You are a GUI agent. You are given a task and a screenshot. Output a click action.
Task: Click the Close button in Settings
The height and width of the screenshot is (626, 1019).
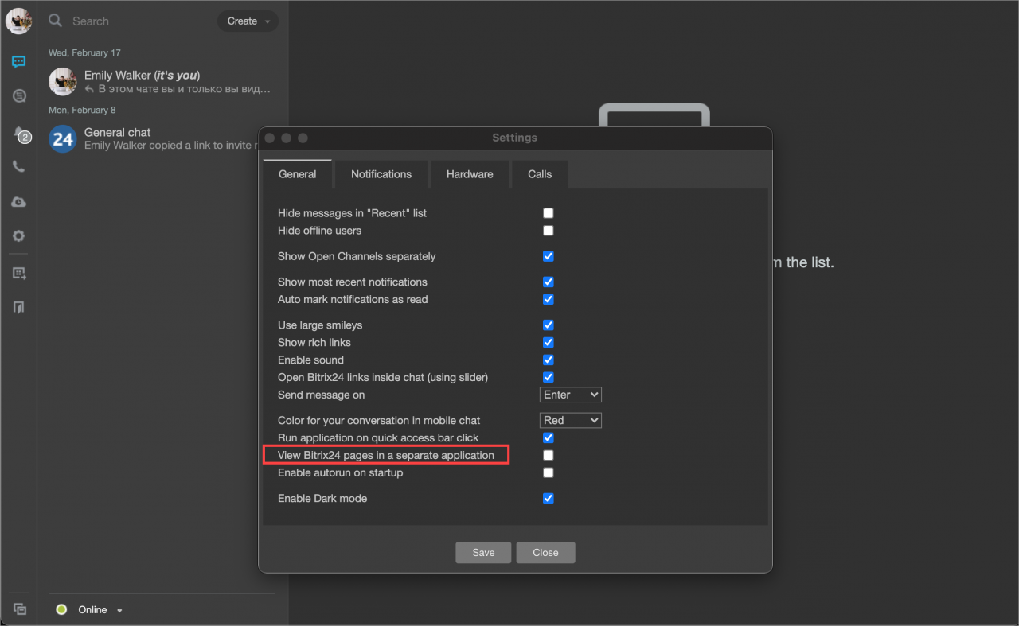click(x=545, y=552)
